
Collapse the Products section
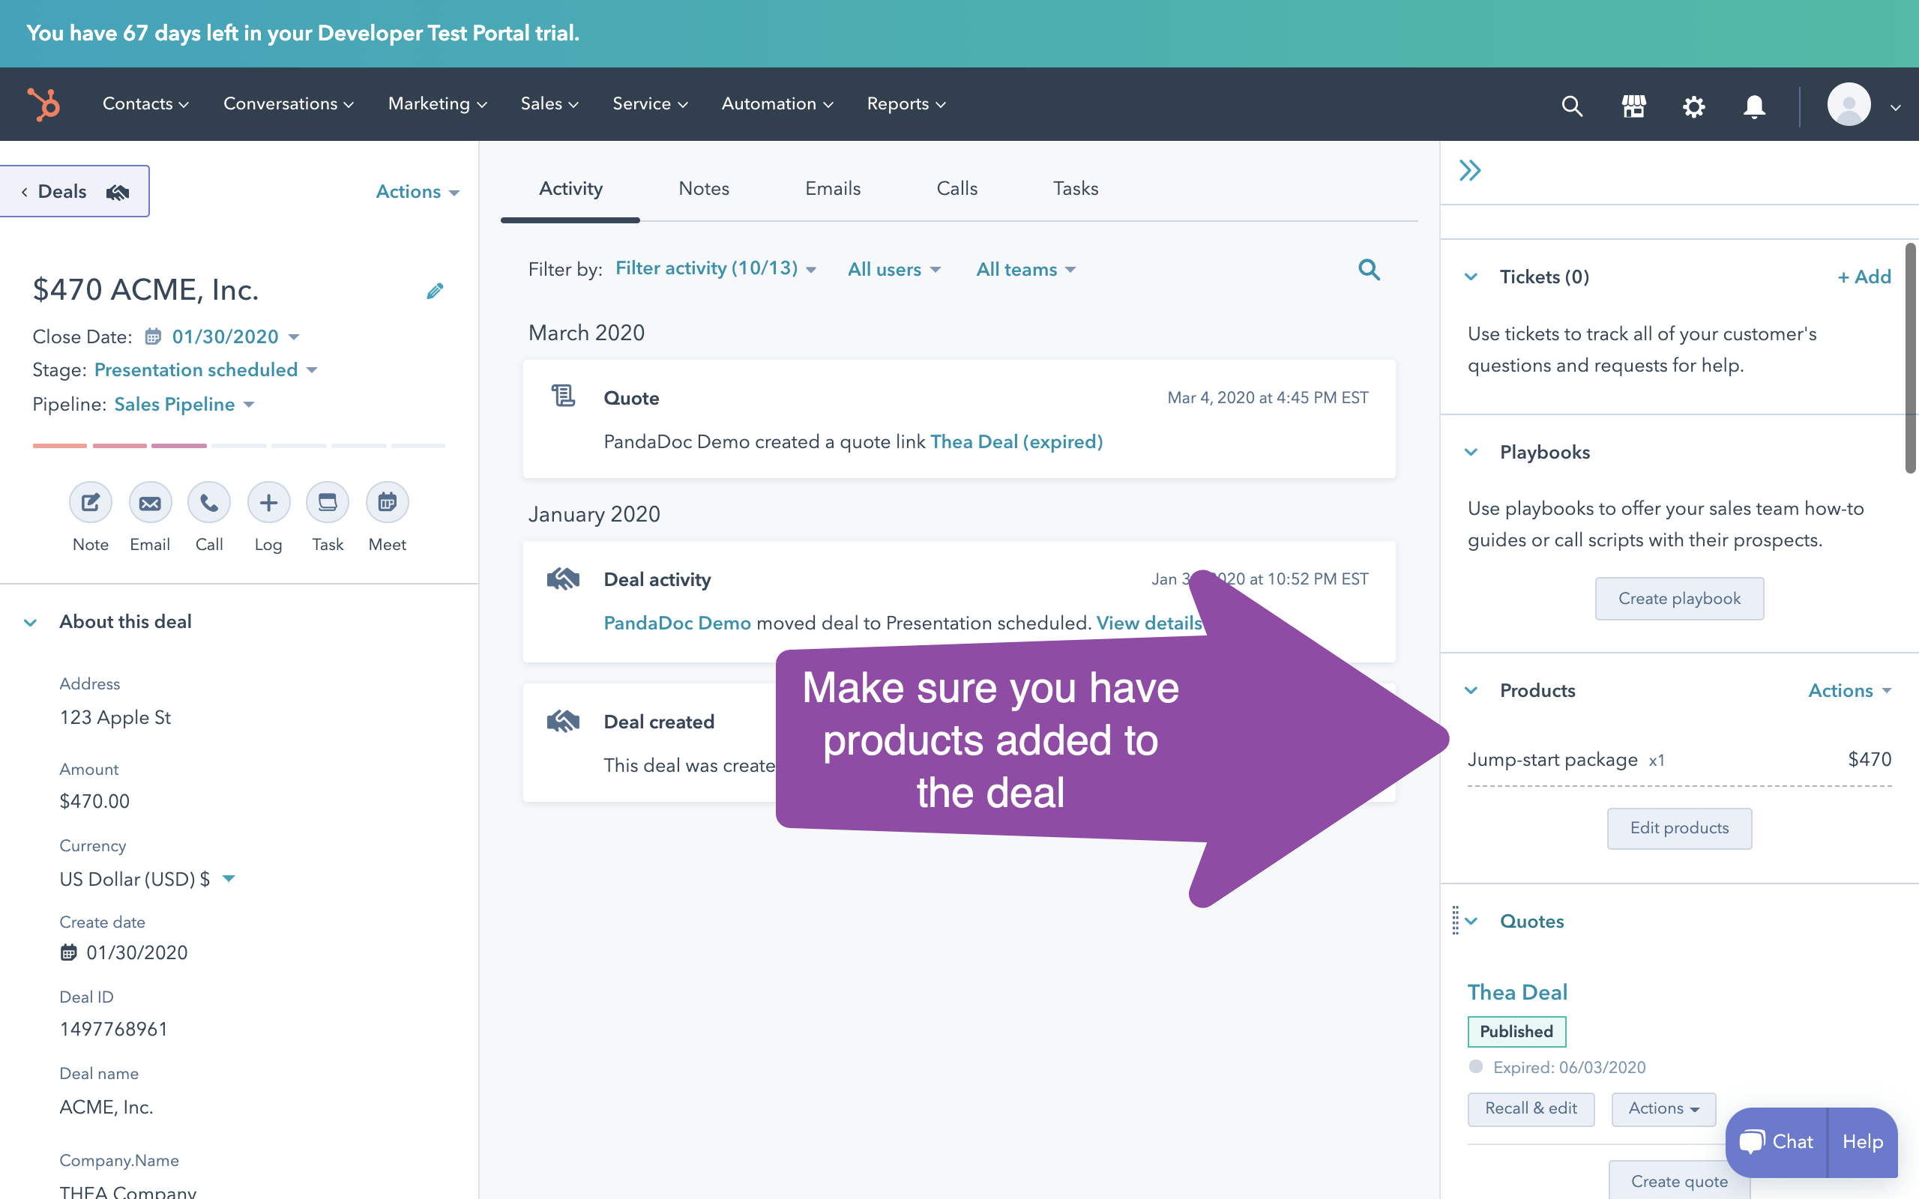[1471, 691]
